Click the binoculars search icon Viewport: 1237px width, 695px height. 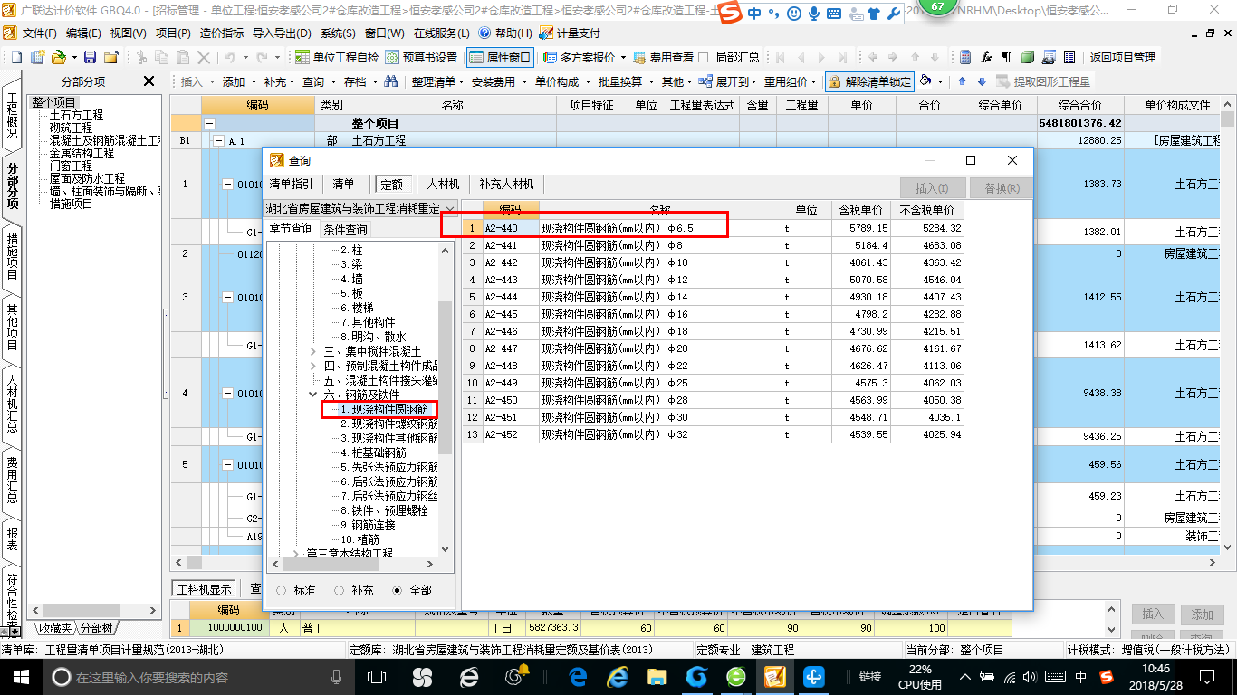tap(391, 81)
